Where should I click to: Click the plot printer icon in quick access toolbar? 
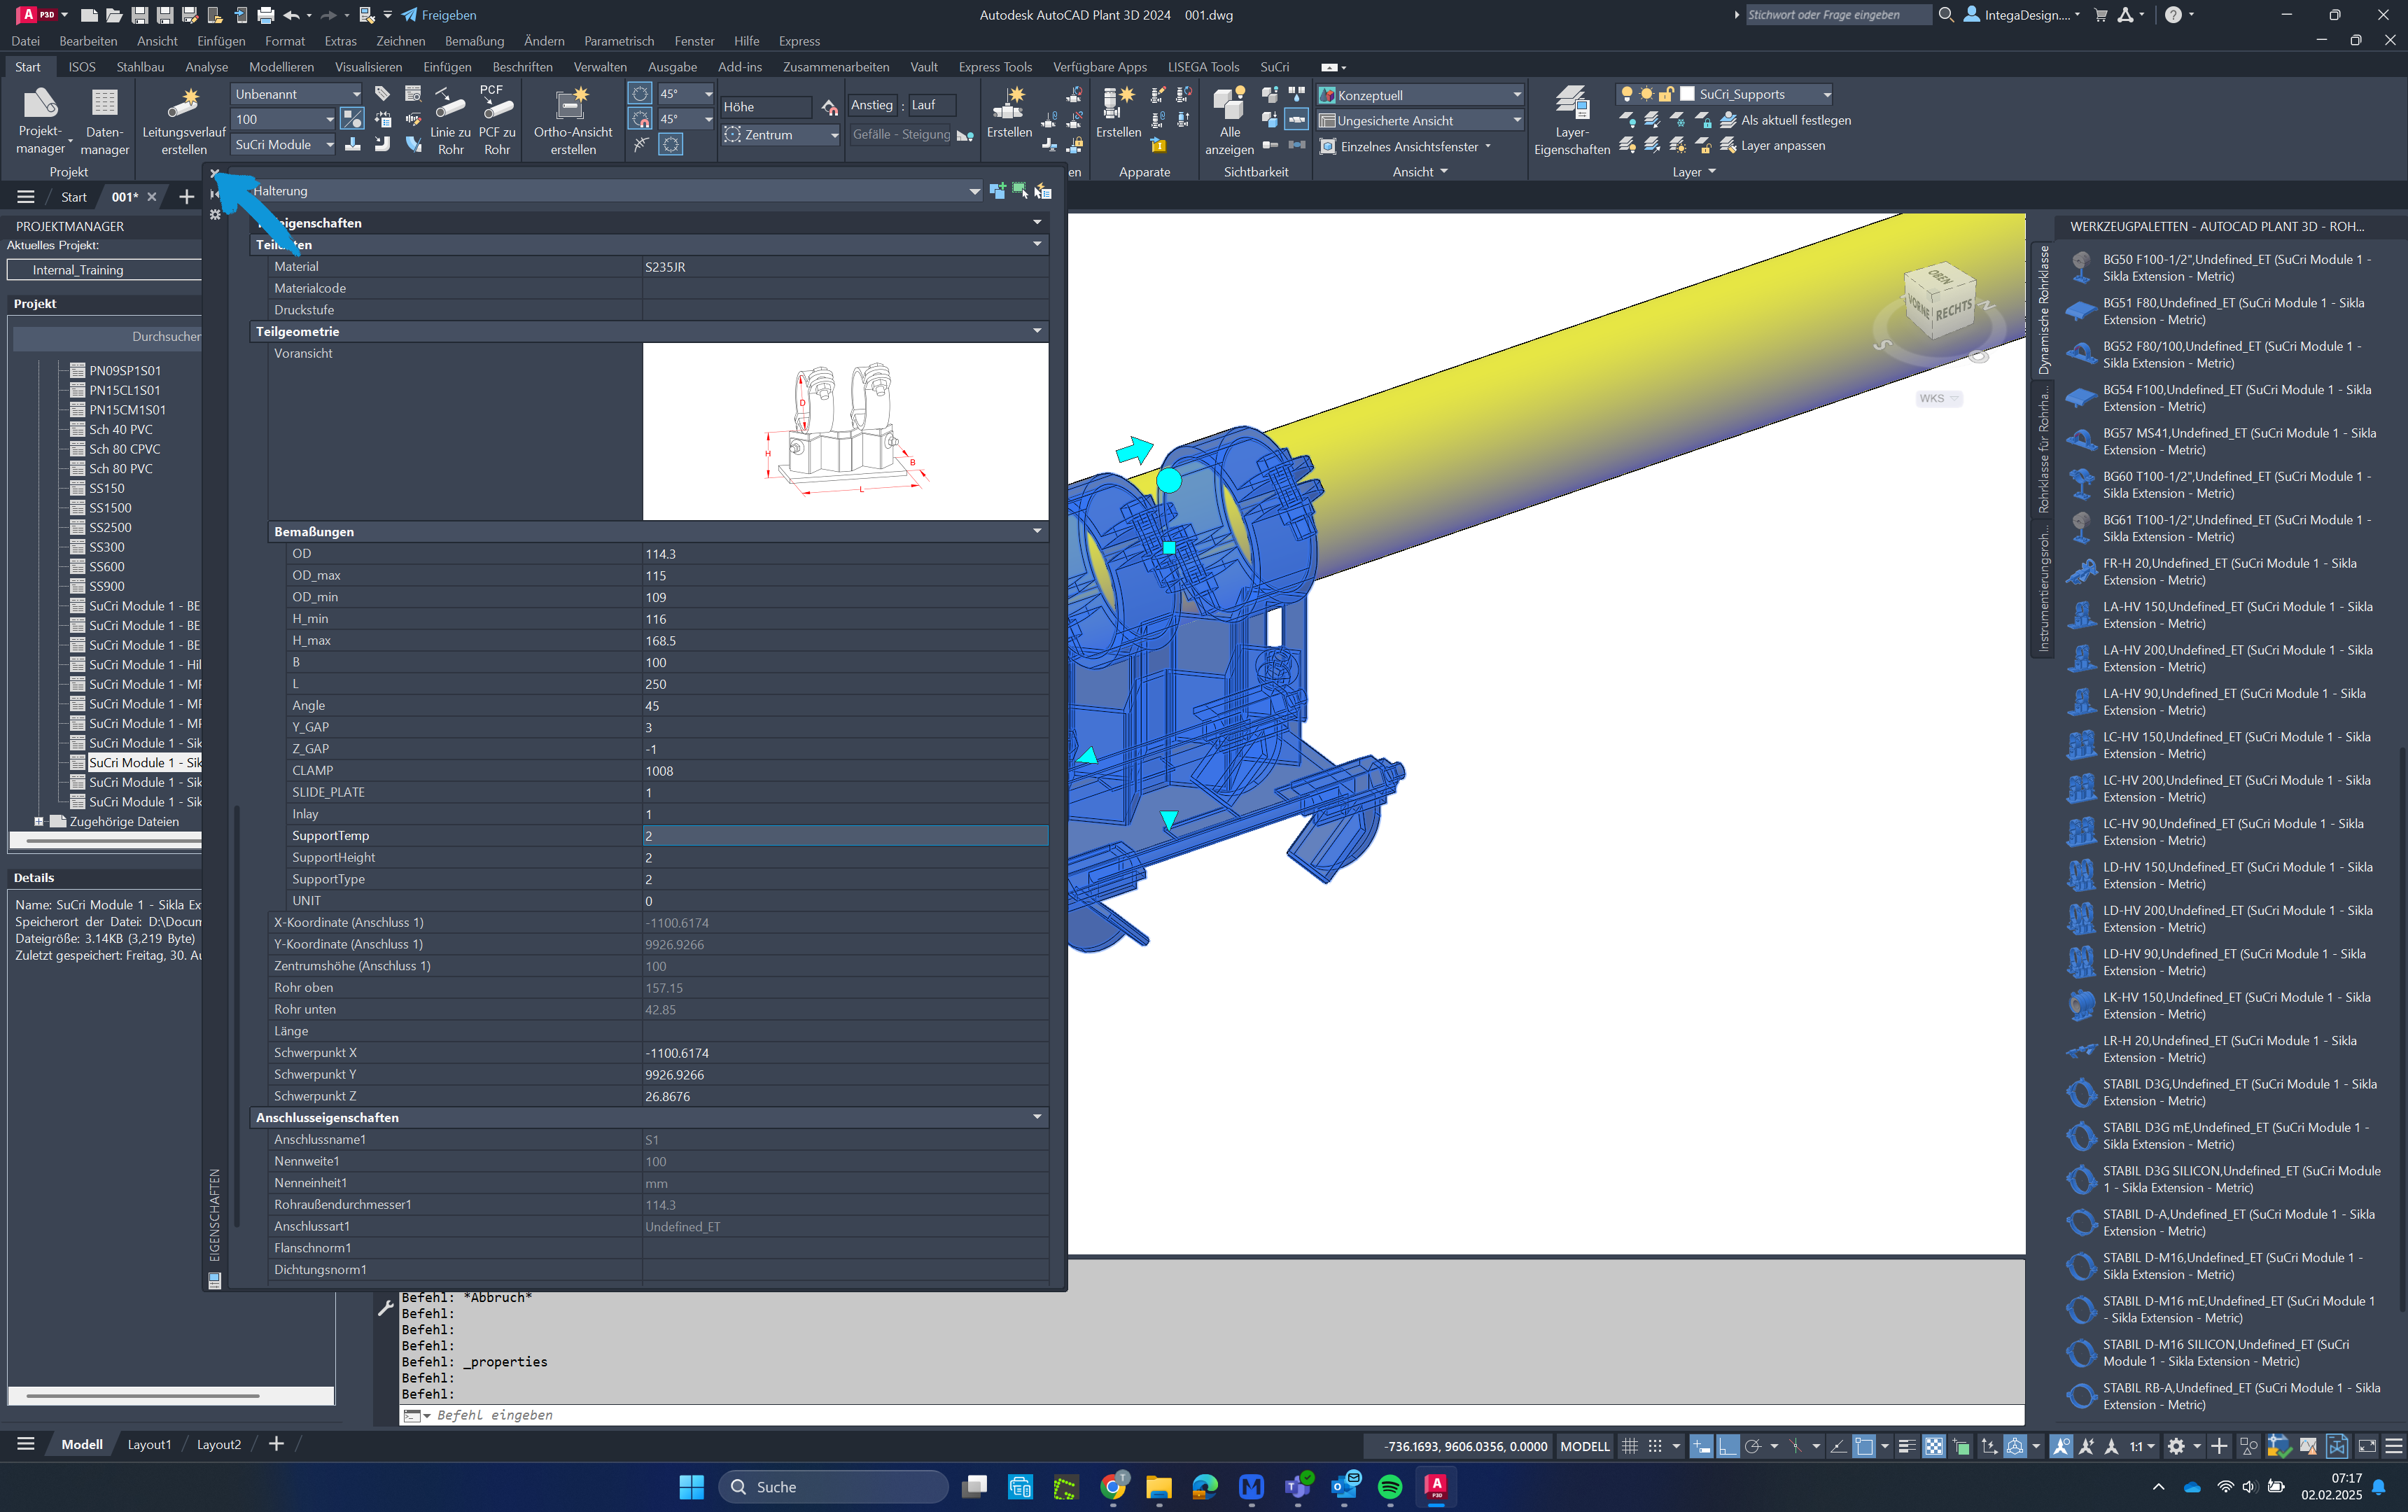coord(266,15)
